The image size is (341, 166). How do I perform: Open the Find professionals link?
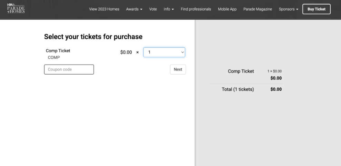[x=196, y=9]
